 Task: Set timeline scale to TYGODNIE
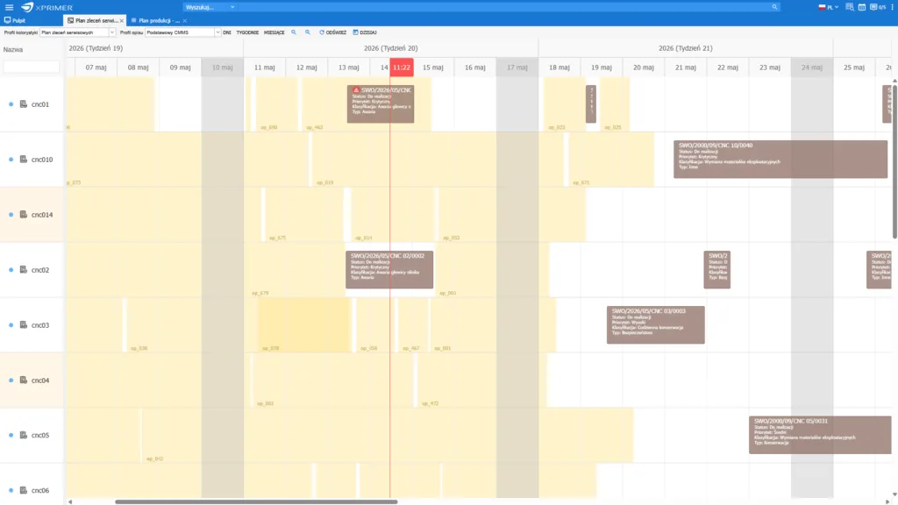tap(247, 32)
